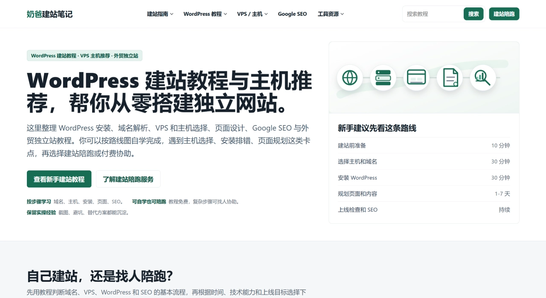The image size is (546, 298).
Task: Click the 持续 duration value
Action: (505, 210)
